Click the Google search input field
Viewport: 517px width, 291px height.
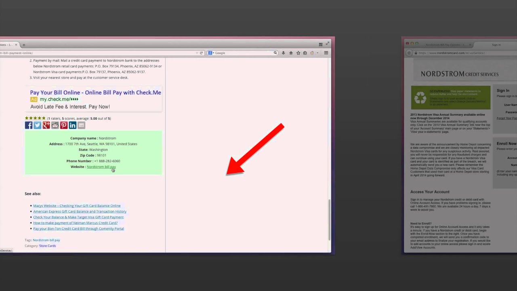pyautogui.click(x=244, y=53)
